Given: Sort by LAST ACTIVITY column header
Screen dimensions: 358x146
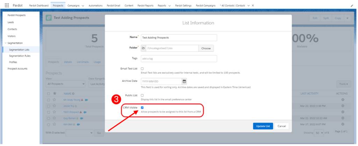Looking at the screenshot, I should [309, 94].
